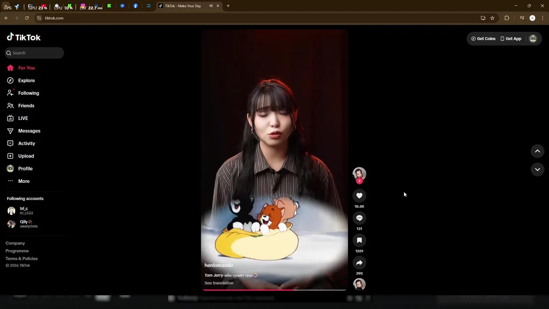
Task: Click the Get Coins button
Action: tap(483, 39)
